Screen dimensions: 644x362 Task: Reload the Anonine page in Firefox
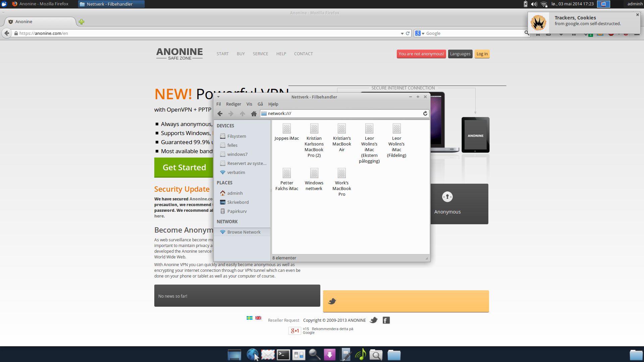click(408, 33)
